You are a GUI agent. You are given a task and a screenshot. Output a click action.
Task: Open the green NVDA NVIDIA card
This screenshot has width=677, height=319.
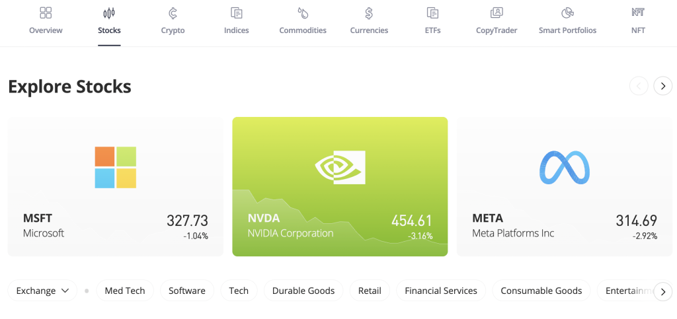(x=340, y=186)
